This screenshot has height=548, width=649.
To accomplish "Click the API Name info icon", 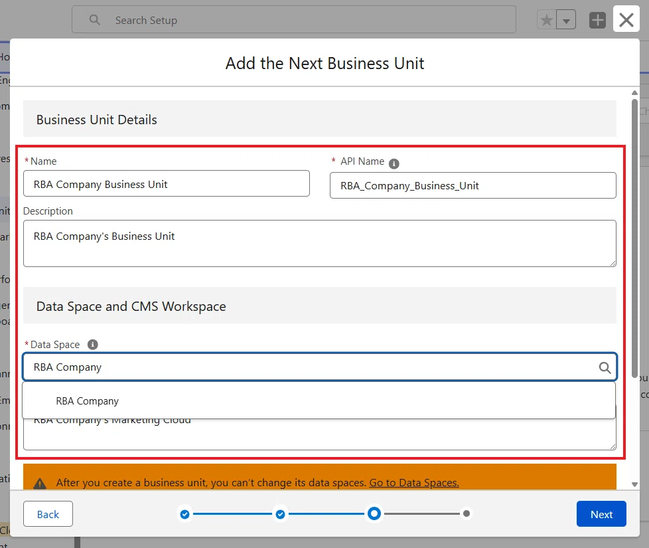I will point(394,163).
